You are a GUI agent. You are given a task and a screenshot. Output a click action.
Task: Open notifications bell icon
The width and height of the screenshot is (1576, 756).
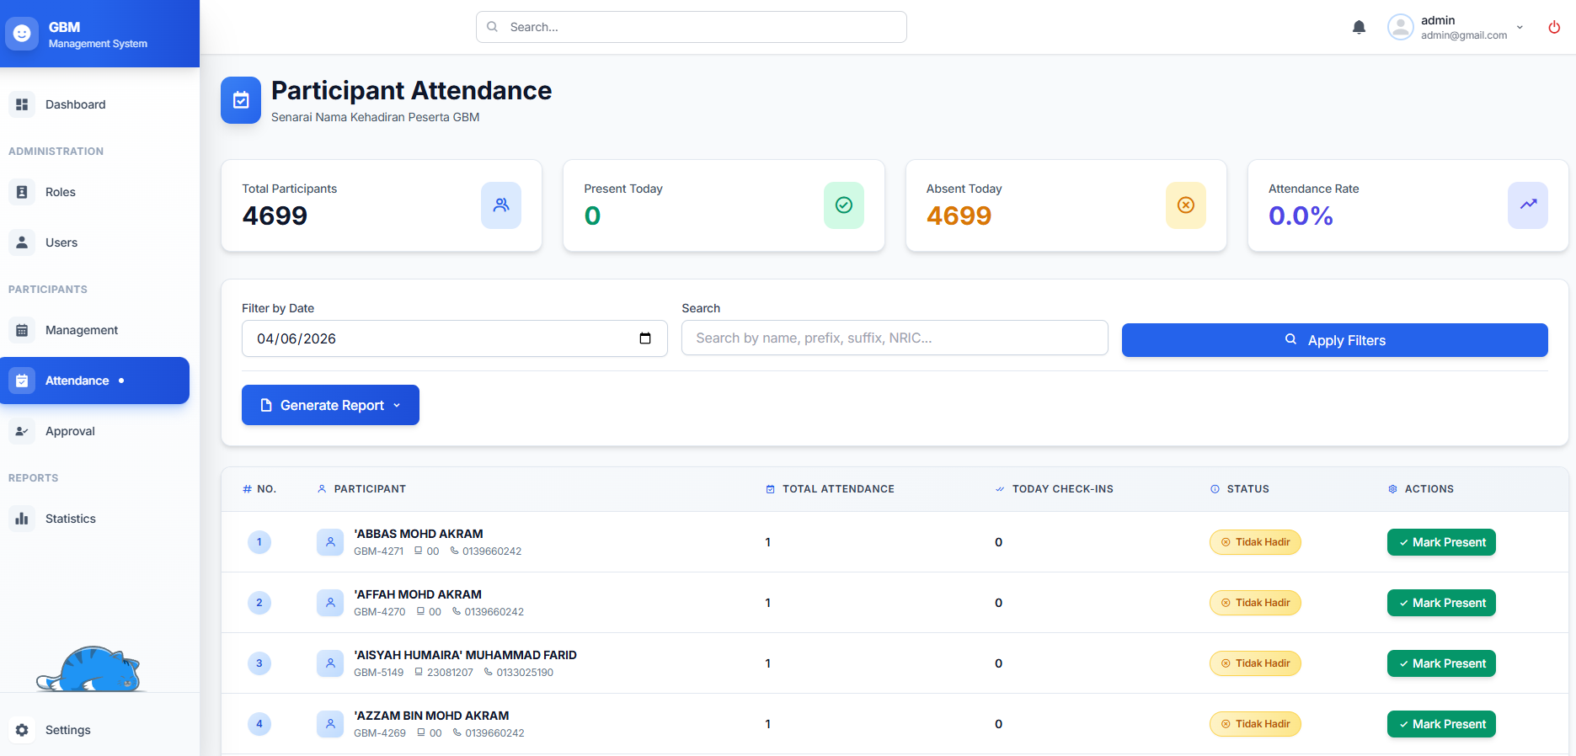pyautogui.click(x=1359, y=27)
